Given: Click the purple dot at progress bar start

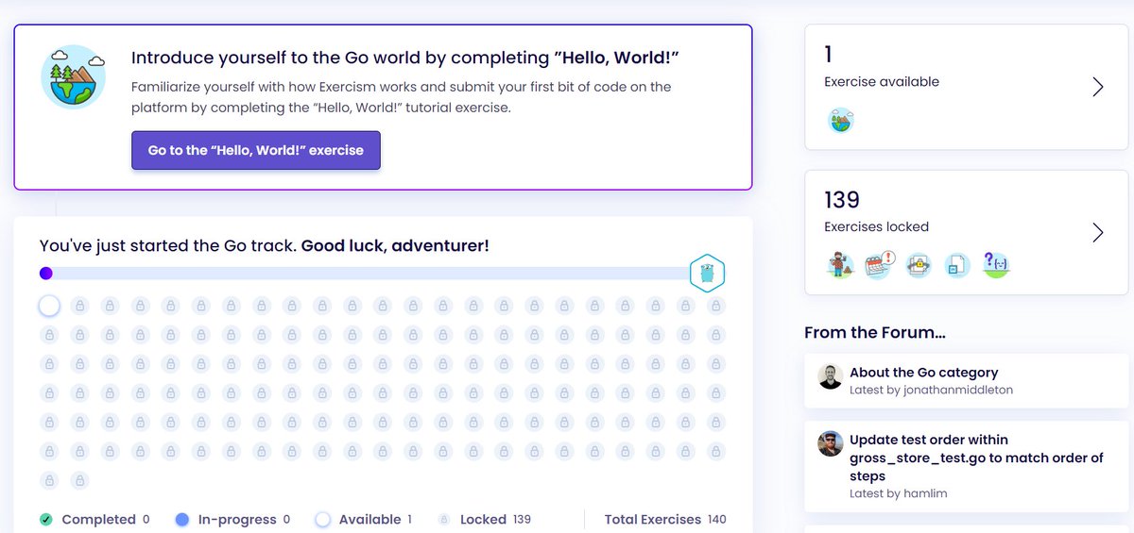Looking at the screenshot, I should click(45, 274).
